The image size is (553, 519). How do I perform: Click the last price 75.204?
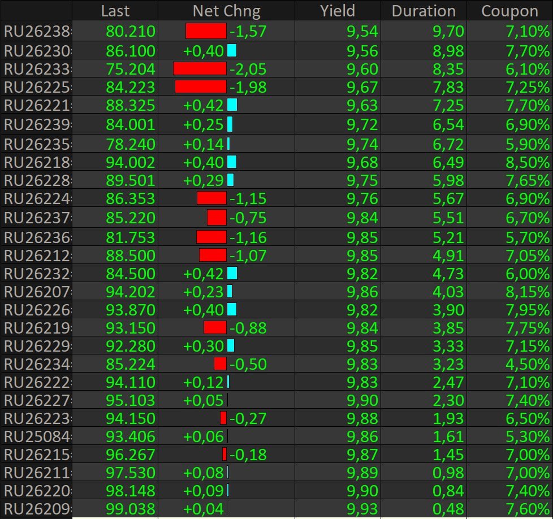pyautogui.click(x=131, y=69)
